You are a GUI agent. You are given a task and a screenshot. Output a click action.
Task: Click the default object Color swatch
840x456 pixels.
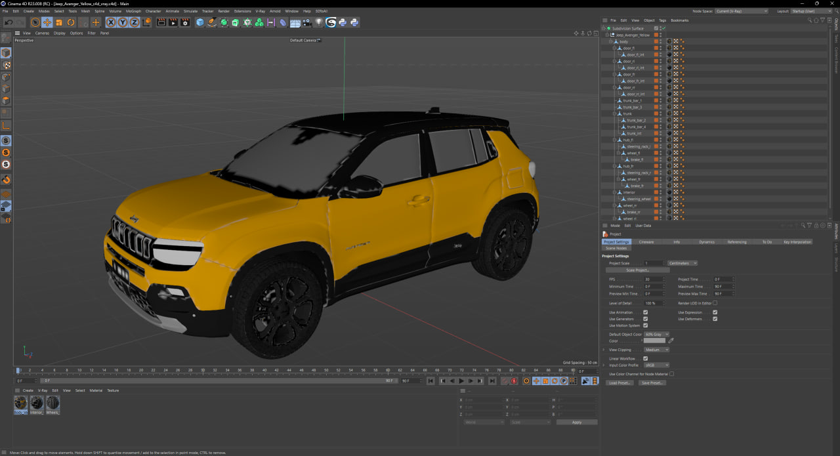(654, 341)
